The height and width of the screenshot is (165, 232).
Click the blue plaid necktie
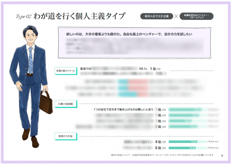[31, 61]
